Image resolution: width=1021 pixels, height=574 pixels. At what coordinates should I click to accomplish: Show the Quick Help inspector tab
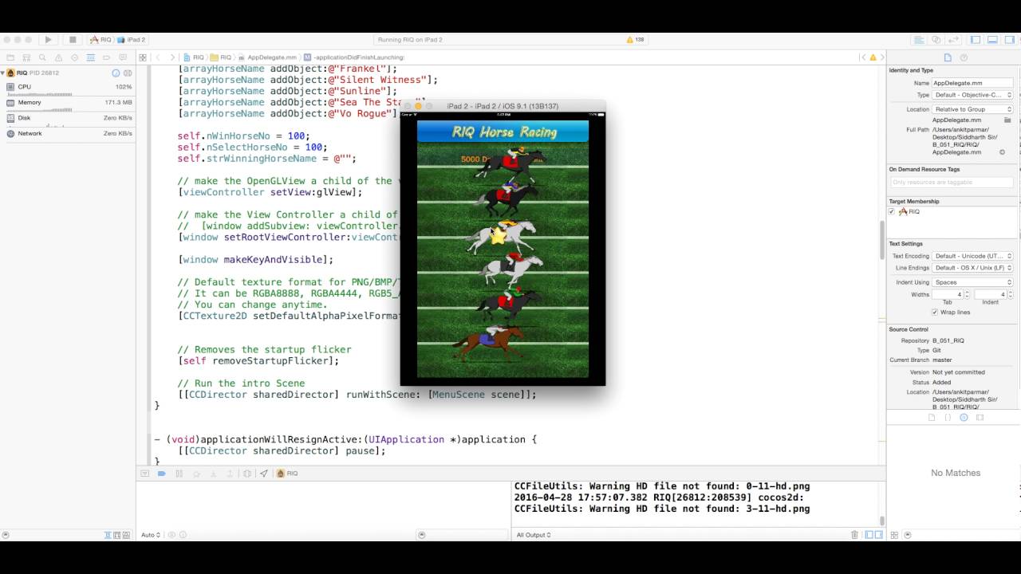tap(964, 57)
